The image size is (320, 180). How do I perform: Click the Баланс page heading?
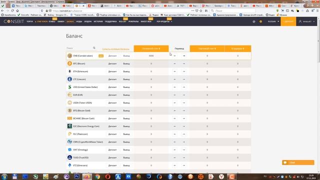click(74, 36)
